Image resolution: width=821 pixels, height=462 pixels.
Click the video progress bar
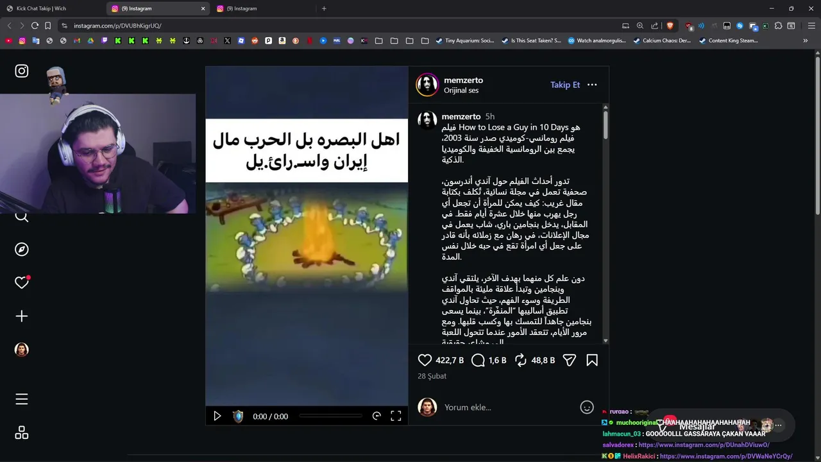click(330, 416)
